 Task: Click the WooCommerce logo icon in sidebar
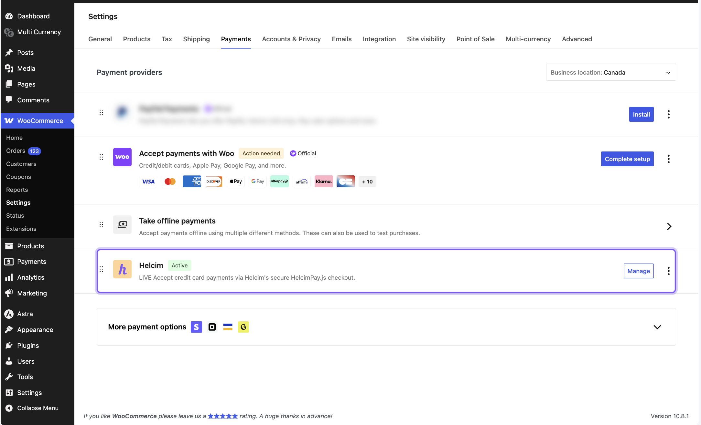pyautogui.click(x=9, y=121)
